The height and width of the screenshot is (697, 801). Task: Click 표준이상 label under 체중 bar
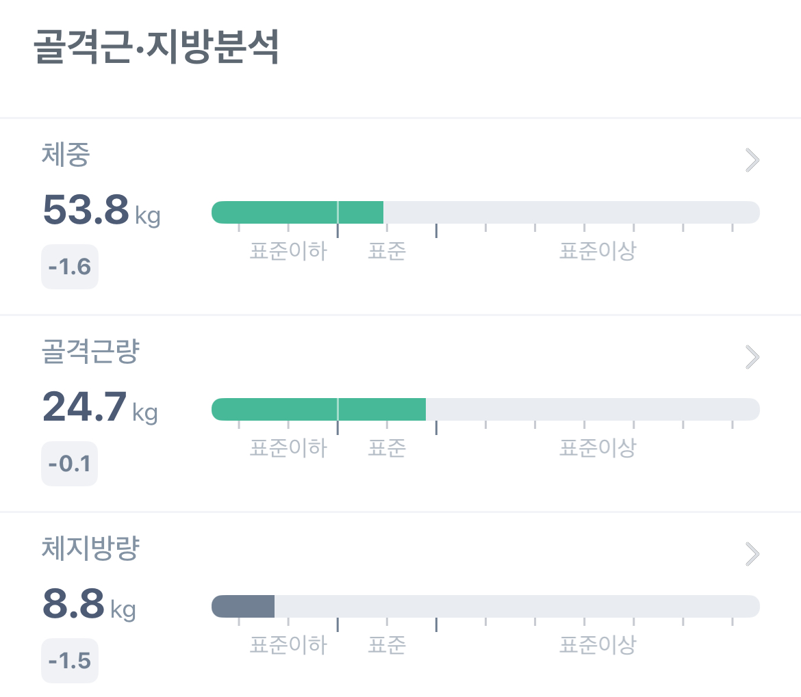598,251
